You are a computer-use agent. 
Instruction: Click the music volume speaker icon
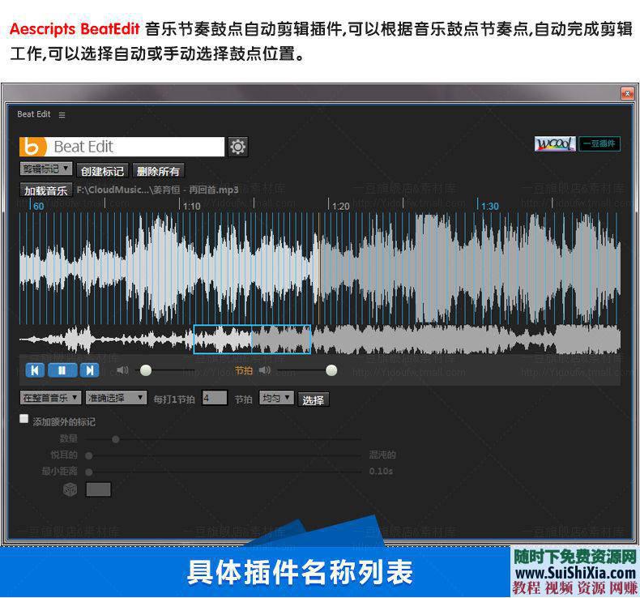[122, 370]
